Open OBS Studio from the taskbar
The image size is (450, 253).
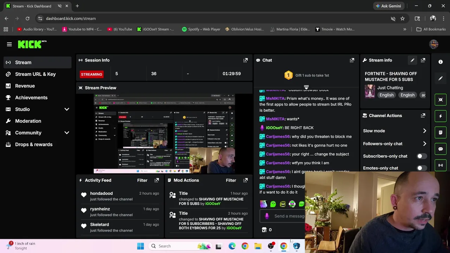[x=271, y=246]
